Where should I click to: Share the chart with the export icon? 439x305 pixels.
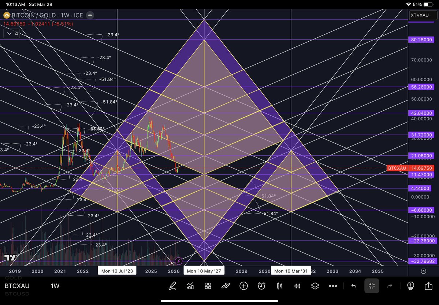tap(428, 286)
